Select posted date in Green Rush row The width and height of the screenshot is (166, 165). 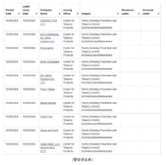[12, 144]
